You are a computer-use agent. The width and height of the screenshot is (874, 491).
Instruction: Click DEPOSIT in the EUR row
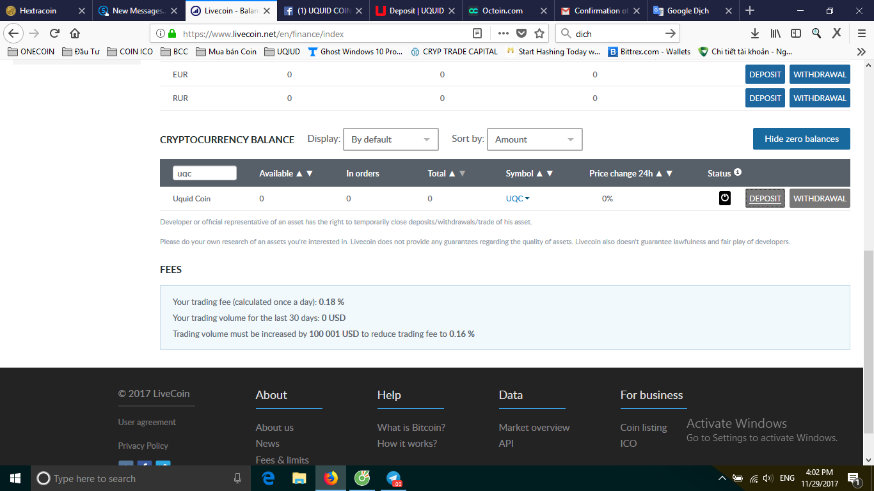tap(765, 74)
